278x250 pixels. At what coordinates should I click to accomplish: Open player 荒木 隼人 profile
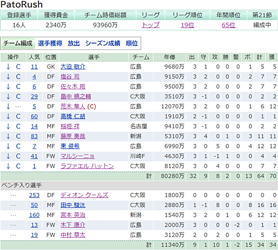pyautogui.click(x=73, y=106)
